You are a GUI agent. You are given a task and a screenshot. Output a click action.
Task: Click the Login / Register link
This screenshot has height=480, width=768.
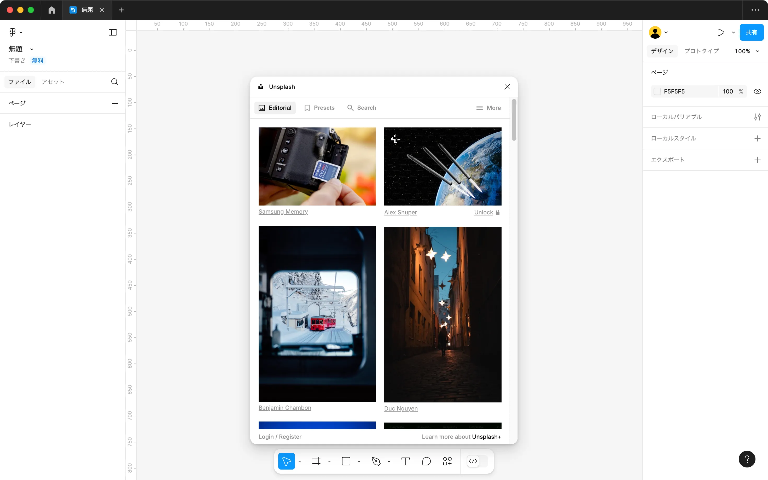pyautogui.click(x=280, y=436)
